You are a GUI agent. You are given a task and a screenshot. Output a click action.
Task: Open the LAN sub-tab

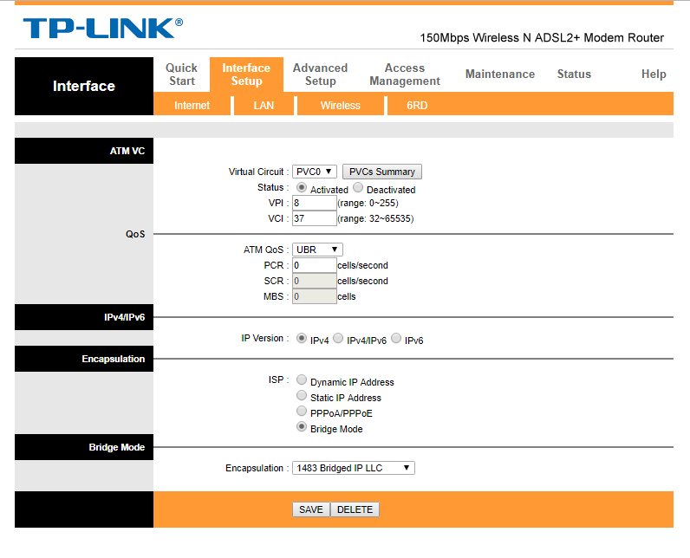tap(264, 106)
